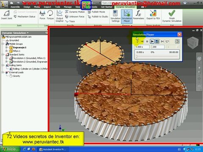Expand the Engranaje:1 node
203x152 pixels.
click(x=6, y=47)
